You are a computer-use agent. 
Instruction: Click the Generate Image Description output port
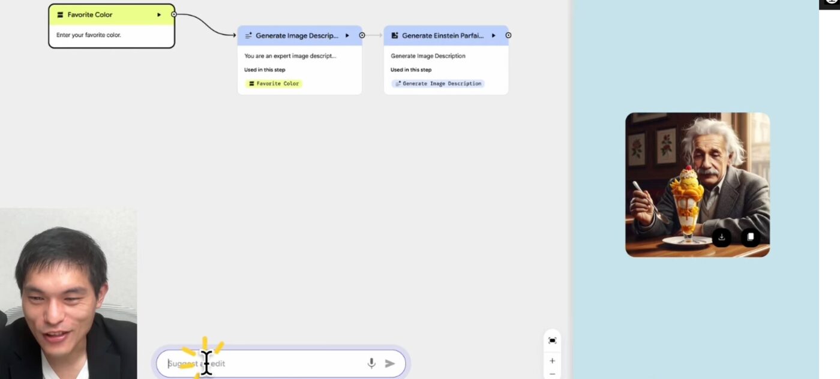click(x=362, y=35)
